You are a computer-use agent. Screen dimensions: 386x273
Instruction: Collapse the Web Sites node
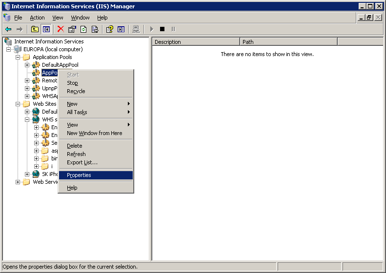tap(18, 104)
